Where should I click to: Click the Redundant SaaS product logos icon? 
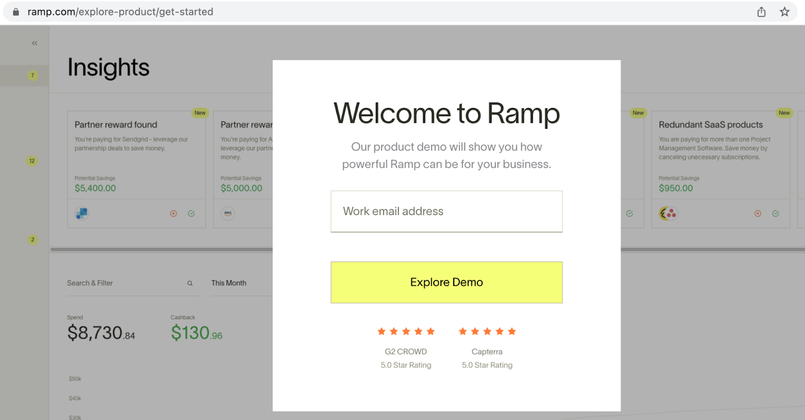[x=669, y=214]
